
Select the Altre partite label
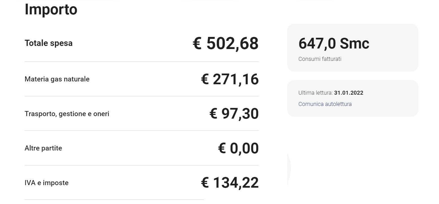(43, 148)
